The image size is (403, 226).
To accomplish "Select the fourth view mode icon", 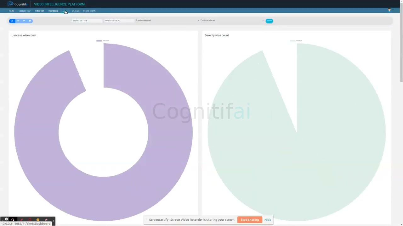I will tap(30, 21).
